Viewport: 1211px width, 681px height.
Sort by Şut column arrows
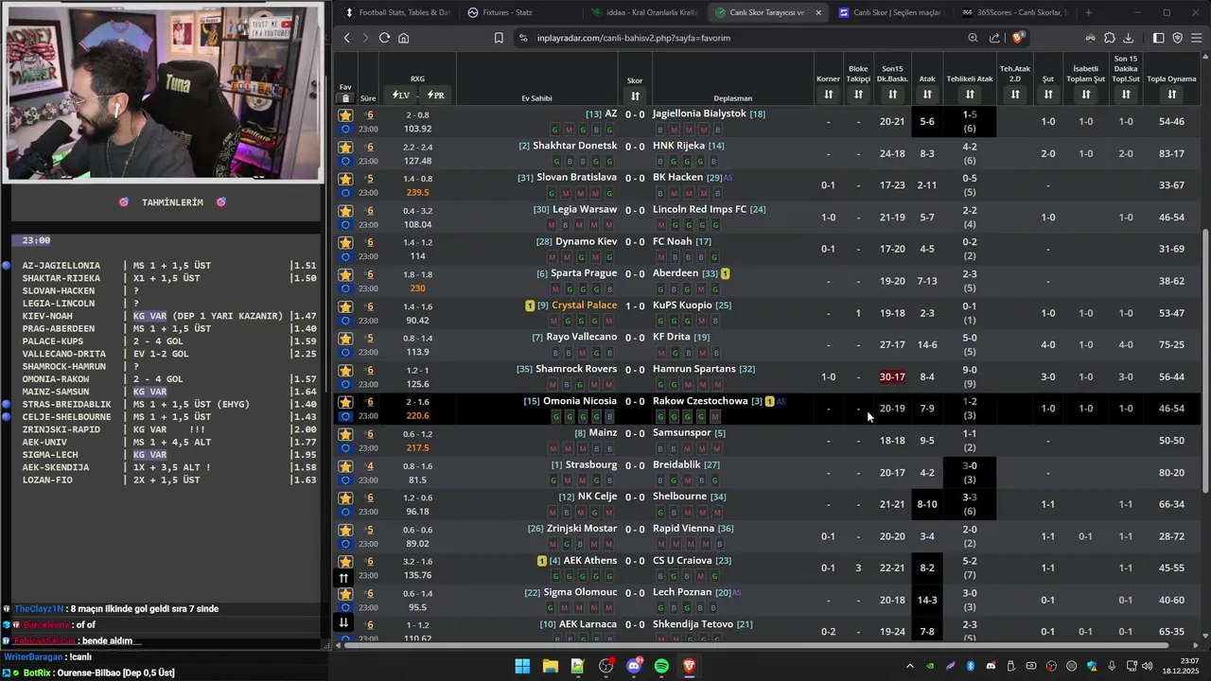(x=1048, y=95)
